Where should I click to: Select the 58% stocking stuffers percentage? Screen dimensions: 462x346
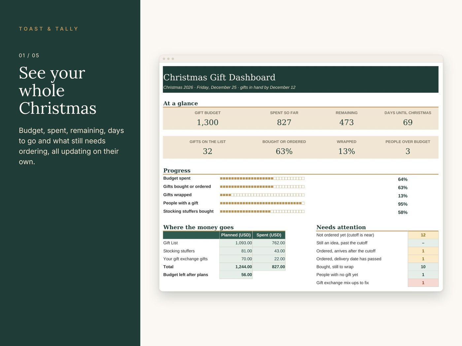pos(403,212)
